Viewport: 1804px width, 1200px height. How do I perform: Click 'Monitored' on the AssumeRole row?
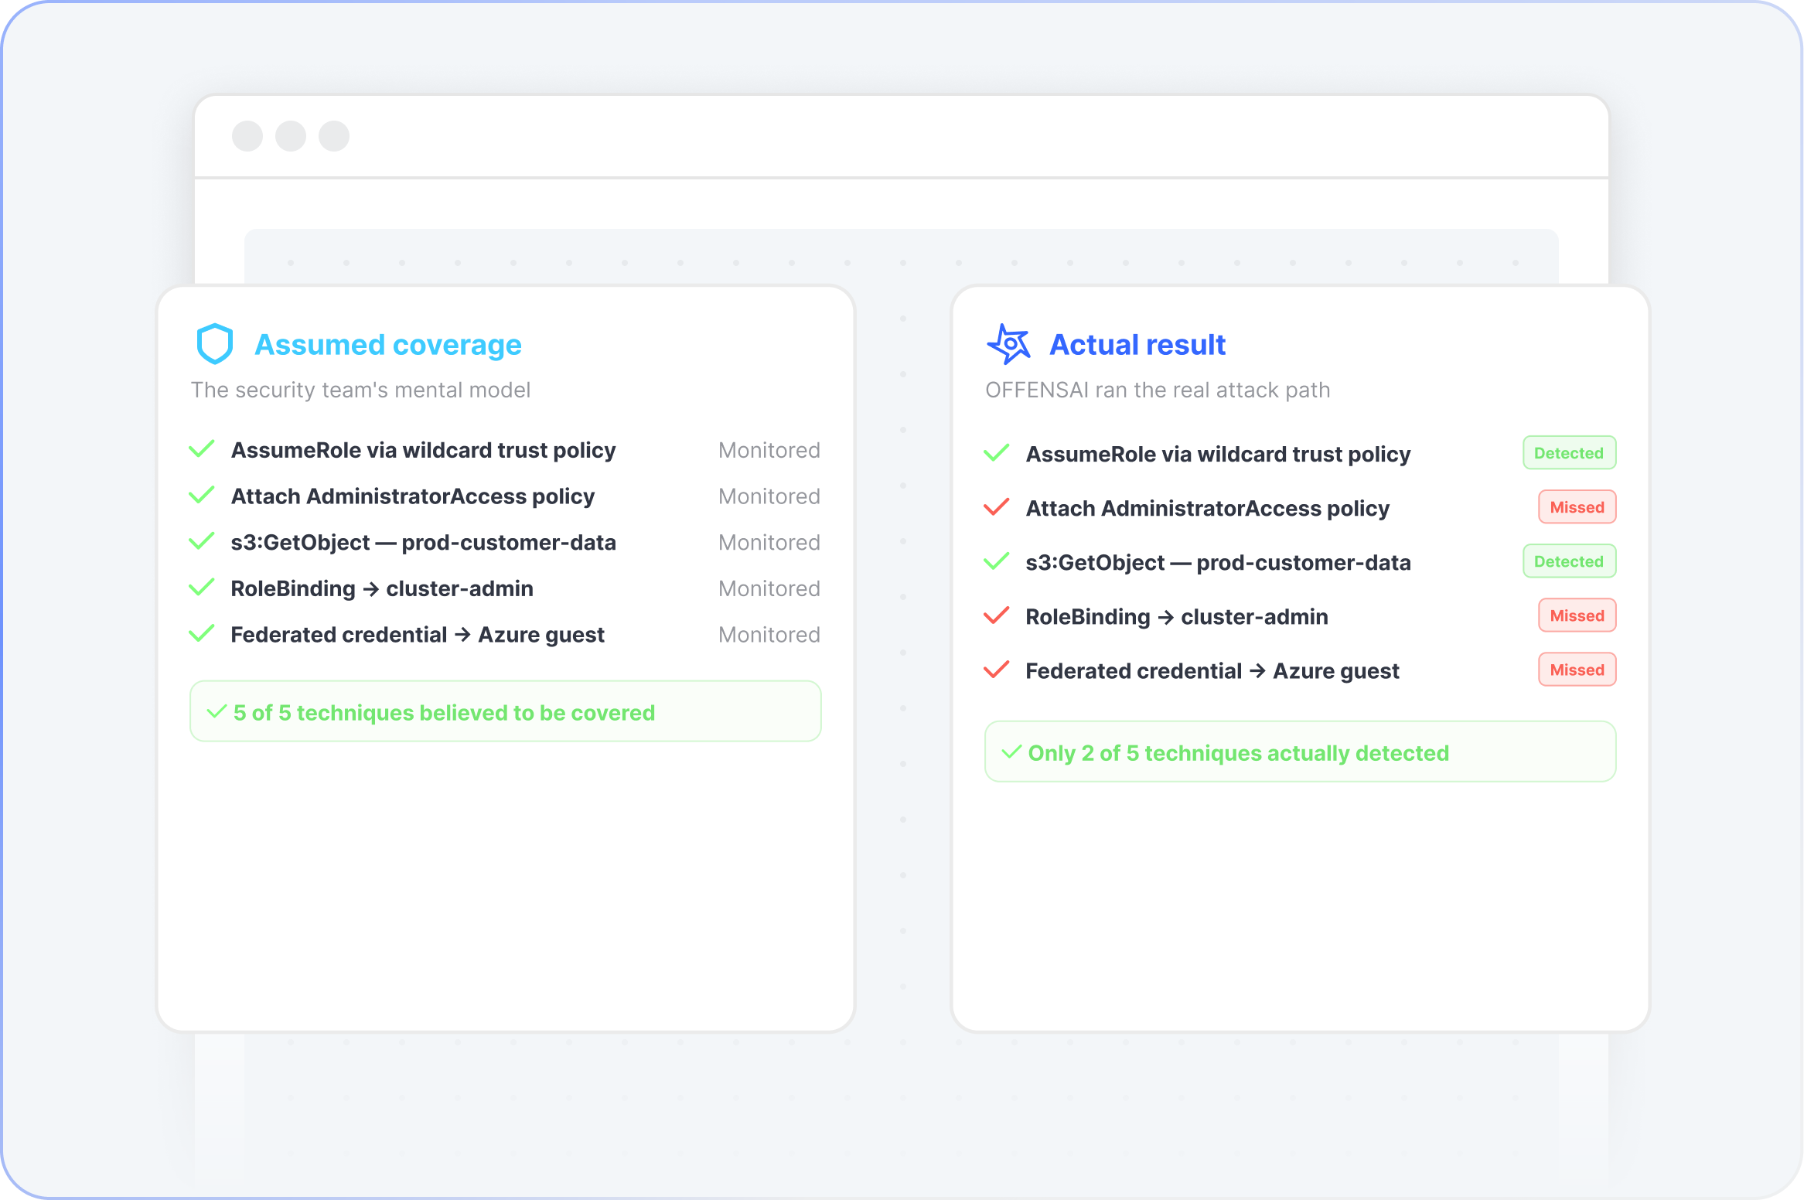tap(769, 450)
